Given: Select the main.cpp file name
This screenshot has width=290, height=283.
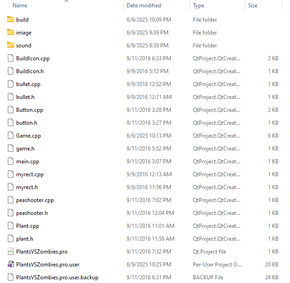Looking at the screenshot, I should point(28,162).
